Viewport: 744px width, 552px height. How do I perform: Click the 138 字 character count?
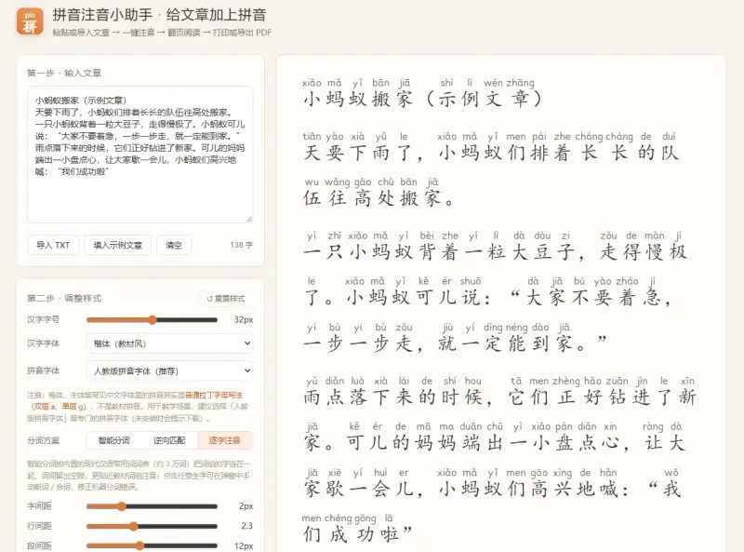242,245
